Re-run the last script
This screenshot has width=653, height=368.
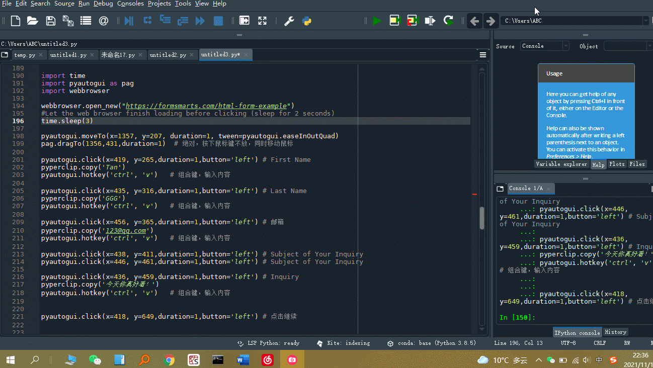pyautogui.click(x=448, y=21)
